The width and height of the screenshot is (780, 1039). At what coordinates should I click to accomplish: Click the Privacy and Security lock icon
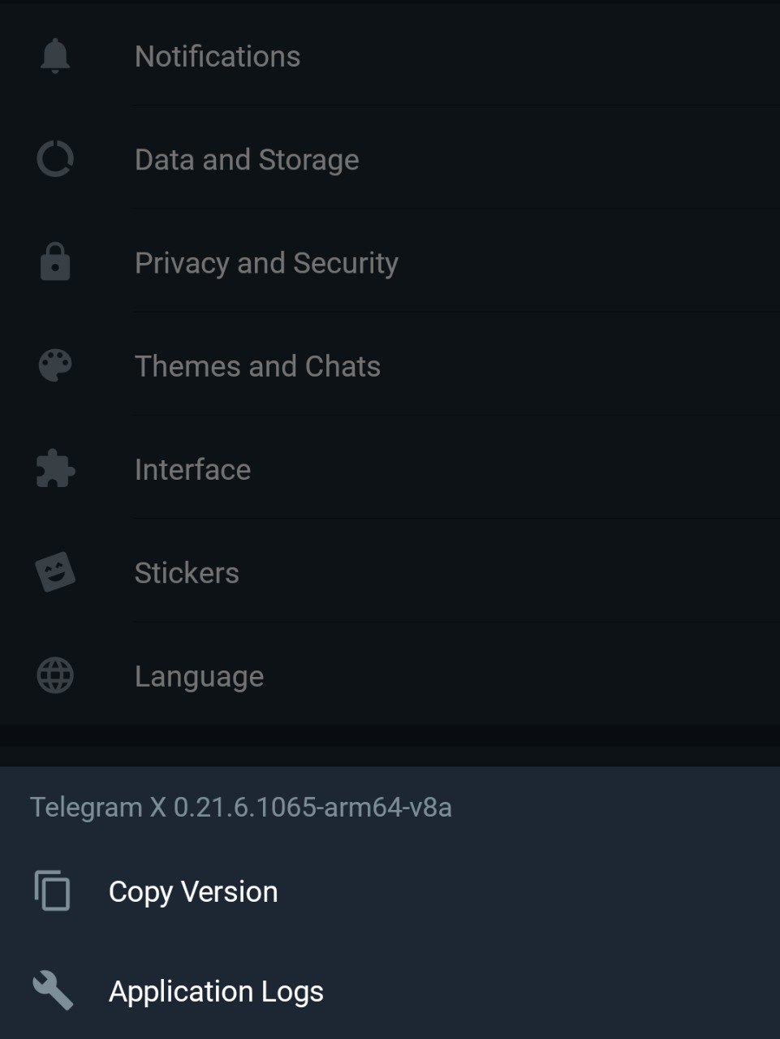(55, 263)
